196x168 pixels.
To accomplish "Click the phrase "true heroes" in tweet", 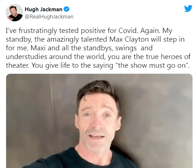I will click(164, 56).
